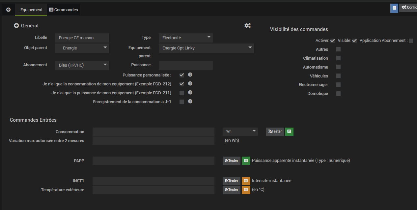This screenshot has height=210, width=417.
Task: Expand the Type dropdown showing Electricité
Action: point(186,38)
